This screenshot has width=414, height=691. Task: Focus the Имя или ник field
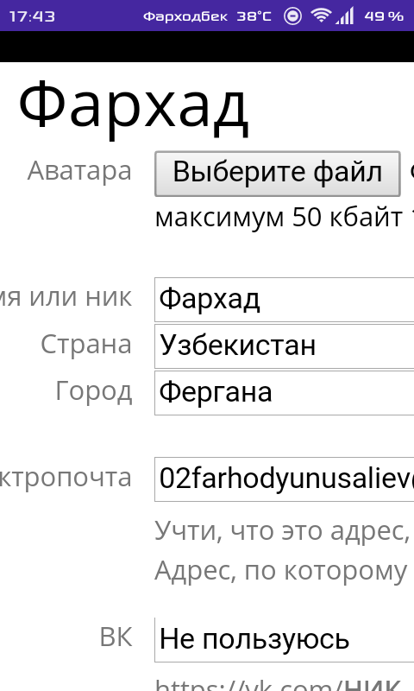tap(285, 300)
